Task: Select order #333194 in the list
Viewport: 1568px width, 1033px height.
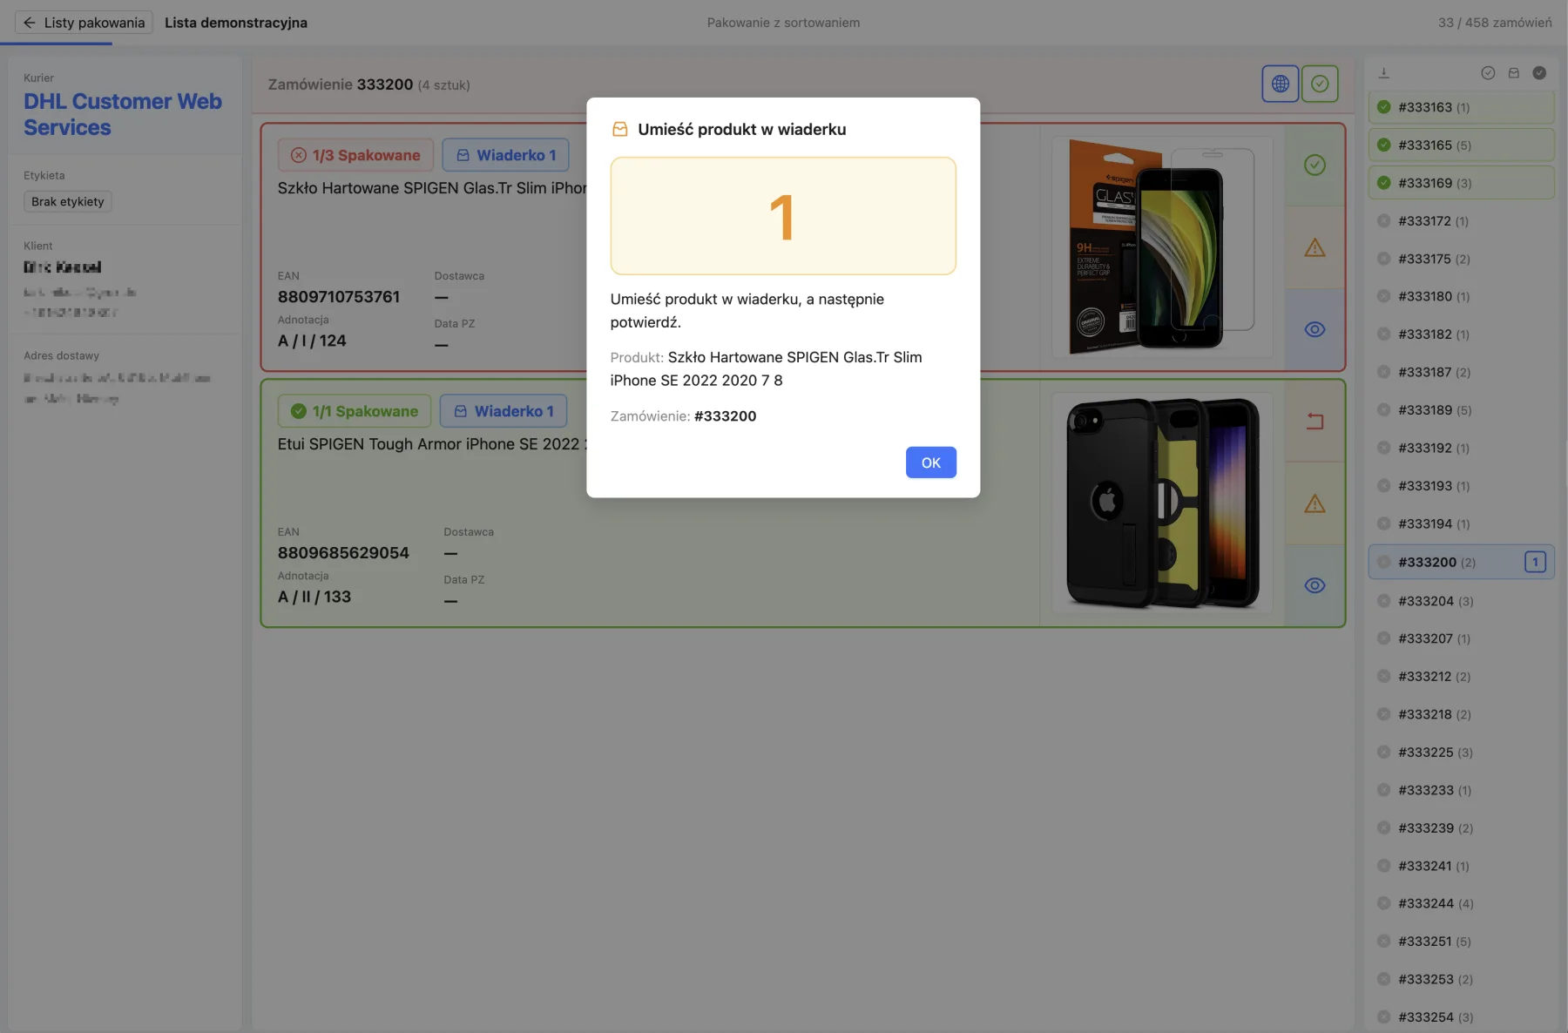Action: [1461, 523]
